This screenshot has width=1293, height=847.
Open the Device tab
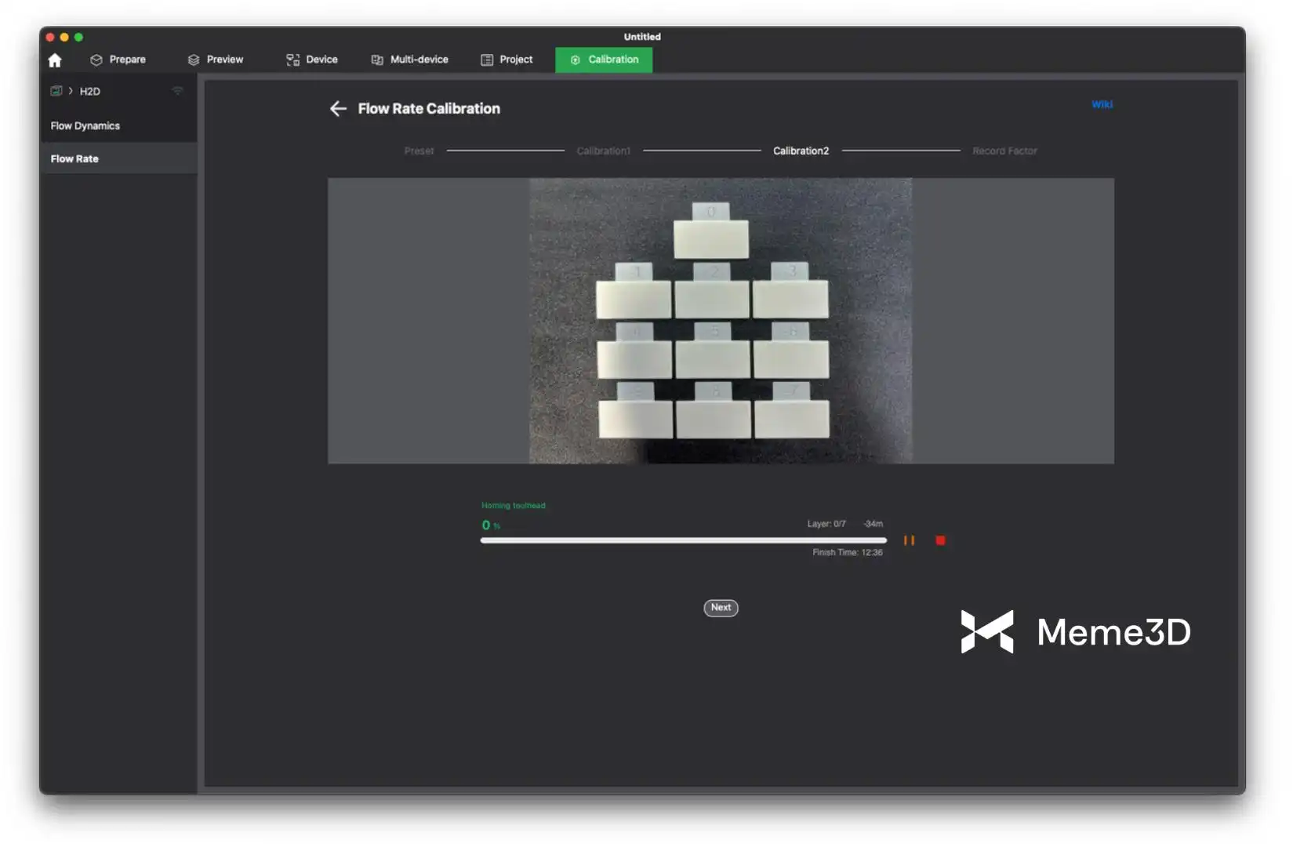pos(312,60)
